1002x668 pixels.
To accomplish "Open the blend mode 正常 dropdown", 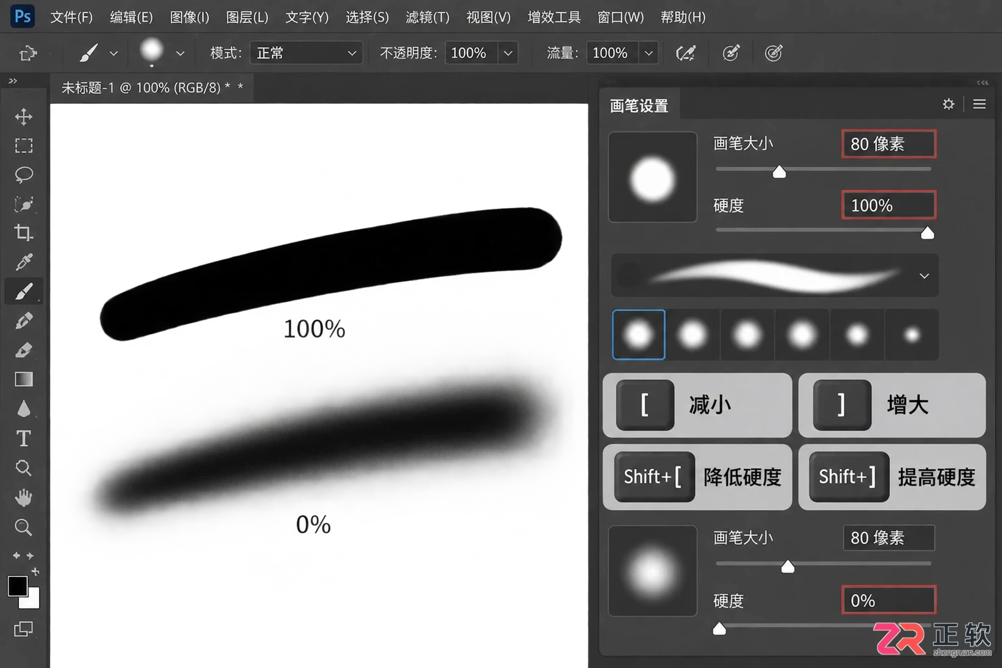I will pyautogui.click(x=306, y=53).
